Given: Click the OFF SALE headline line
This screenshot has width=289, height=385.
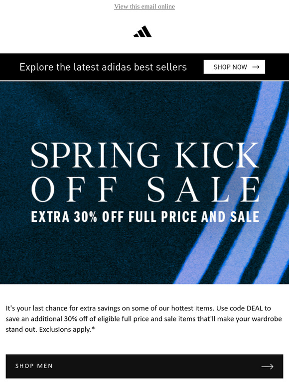Looking at the screenshot, I should pyautogui.click(x=146, y=190).
